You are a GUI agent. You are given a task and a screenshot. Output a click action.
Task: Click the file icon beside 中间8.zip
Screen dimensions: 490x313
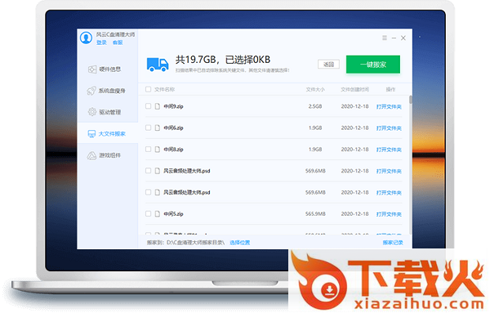pyautogui.click(x=158, y=150)
